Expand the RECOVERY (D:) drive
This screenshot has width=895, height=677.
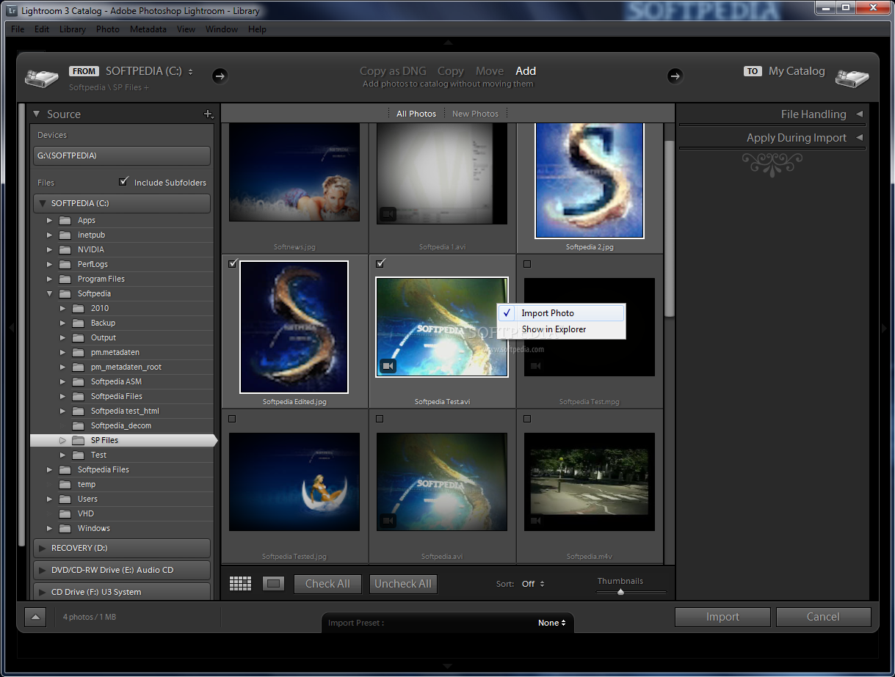[43, 548]
